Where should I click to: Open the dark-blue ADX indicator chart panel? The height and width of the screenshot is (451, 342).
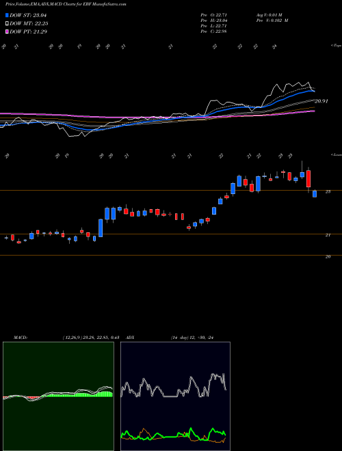[175, 396]
